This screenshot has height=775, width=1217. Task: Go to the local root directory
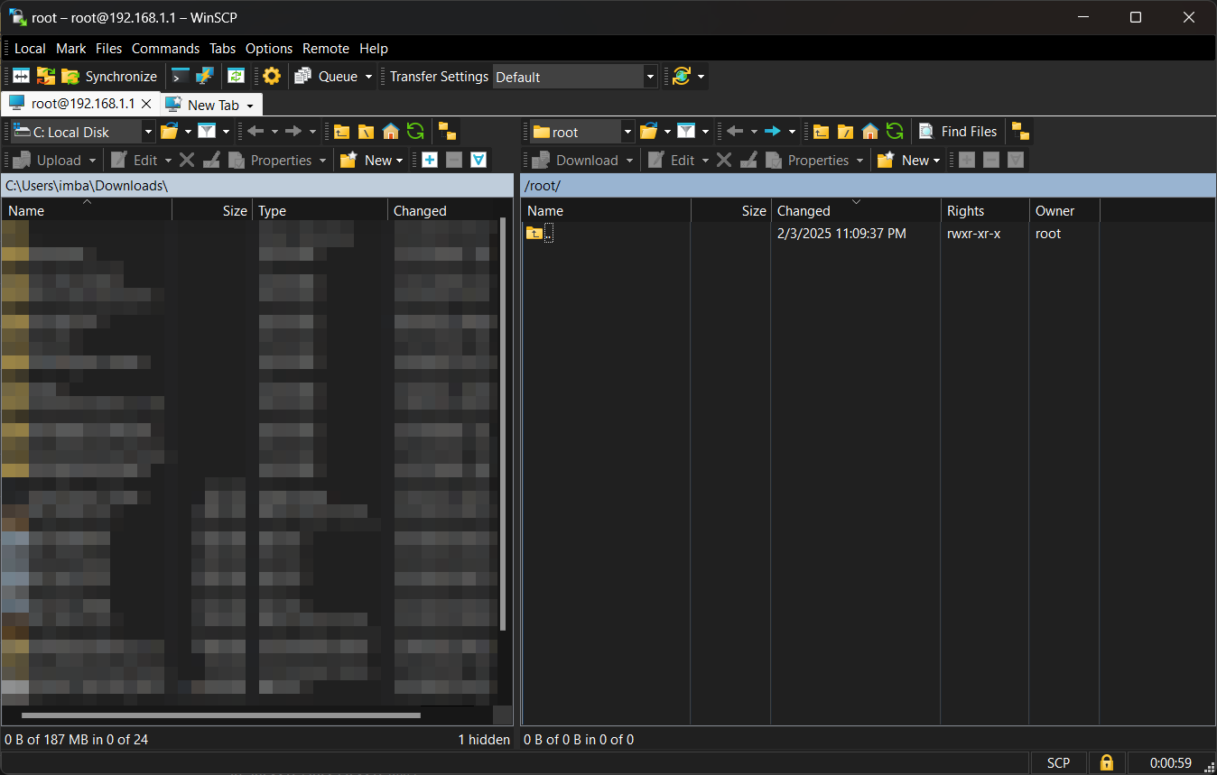[366, 132]
